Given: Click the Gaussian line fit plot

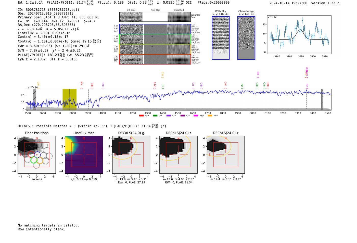Looking at the screenshot, I should coord(299,35).
